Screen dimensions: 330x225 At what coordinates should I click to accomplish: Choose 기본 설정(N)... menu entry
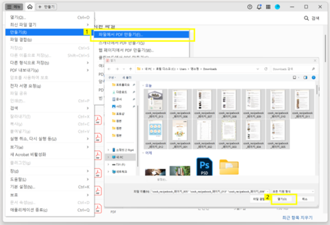(50, 187)
